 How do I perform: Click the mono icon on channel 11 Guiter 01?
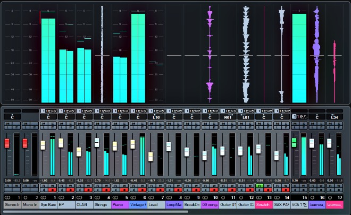(x=223, y=197)
